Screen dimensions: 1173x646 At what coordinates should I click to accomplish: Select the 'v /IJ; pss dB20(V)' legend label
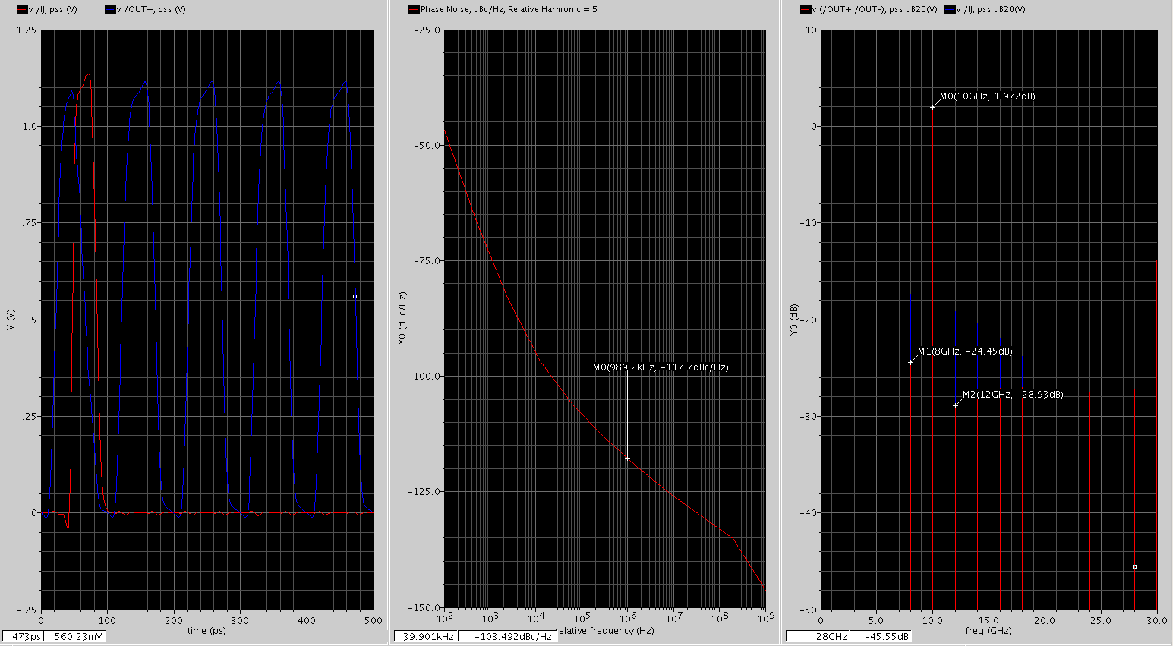click(991, 10)
